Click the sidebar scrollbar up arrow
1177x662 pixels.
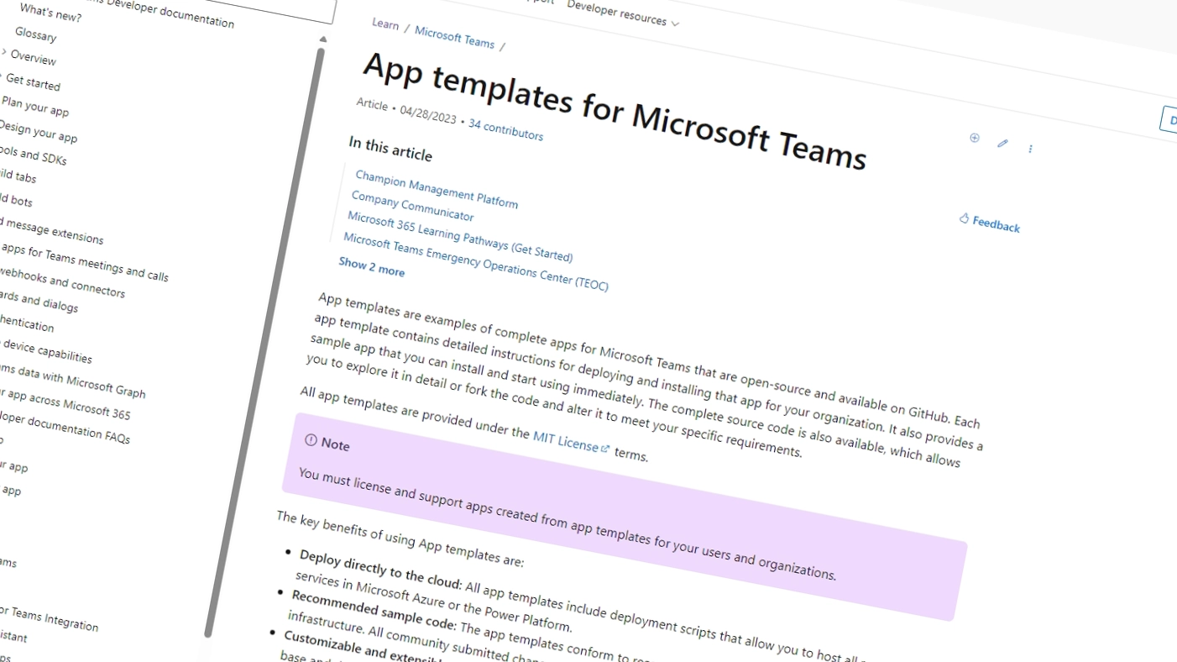[x=322, y=39]
